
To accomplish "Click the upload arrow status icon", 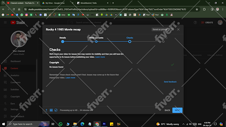I will [x=46, y=110].
